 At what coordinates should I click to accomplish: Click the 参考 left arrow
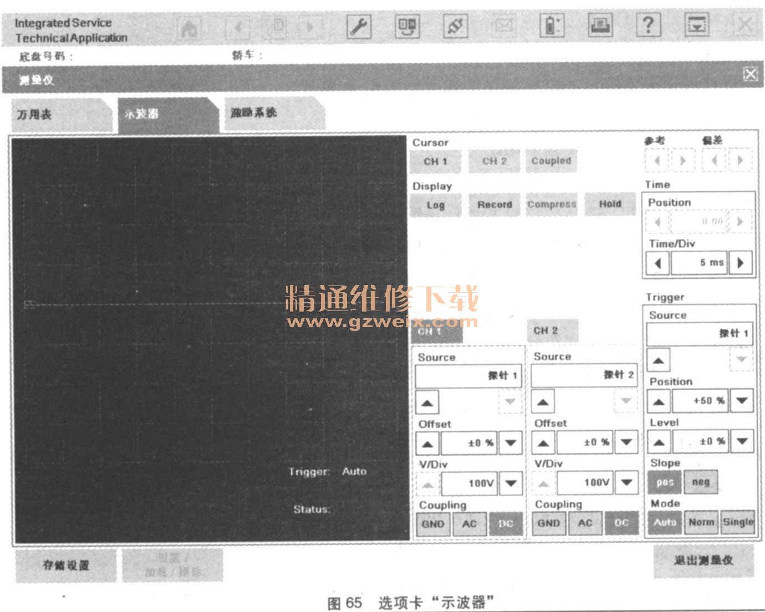tap(657, 161)
